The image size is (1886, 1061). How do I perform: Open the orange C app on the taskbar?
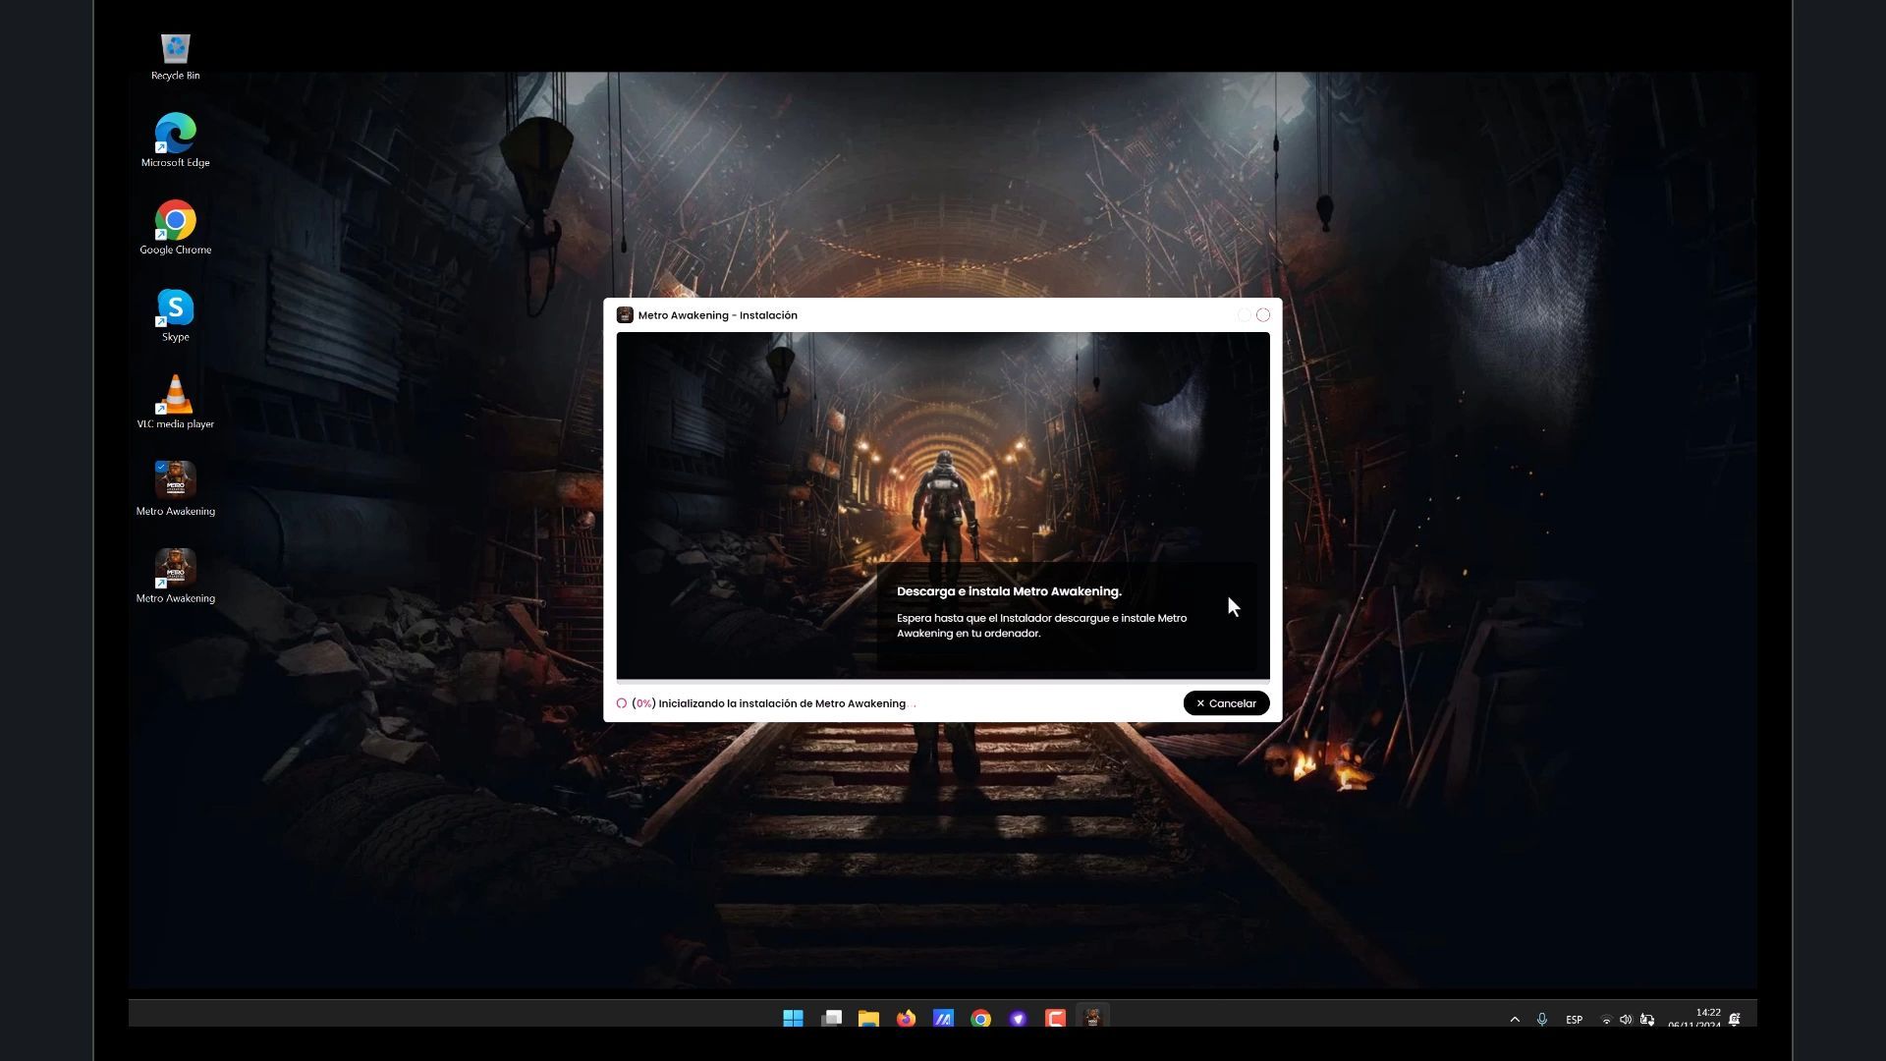point(1055,1019)
